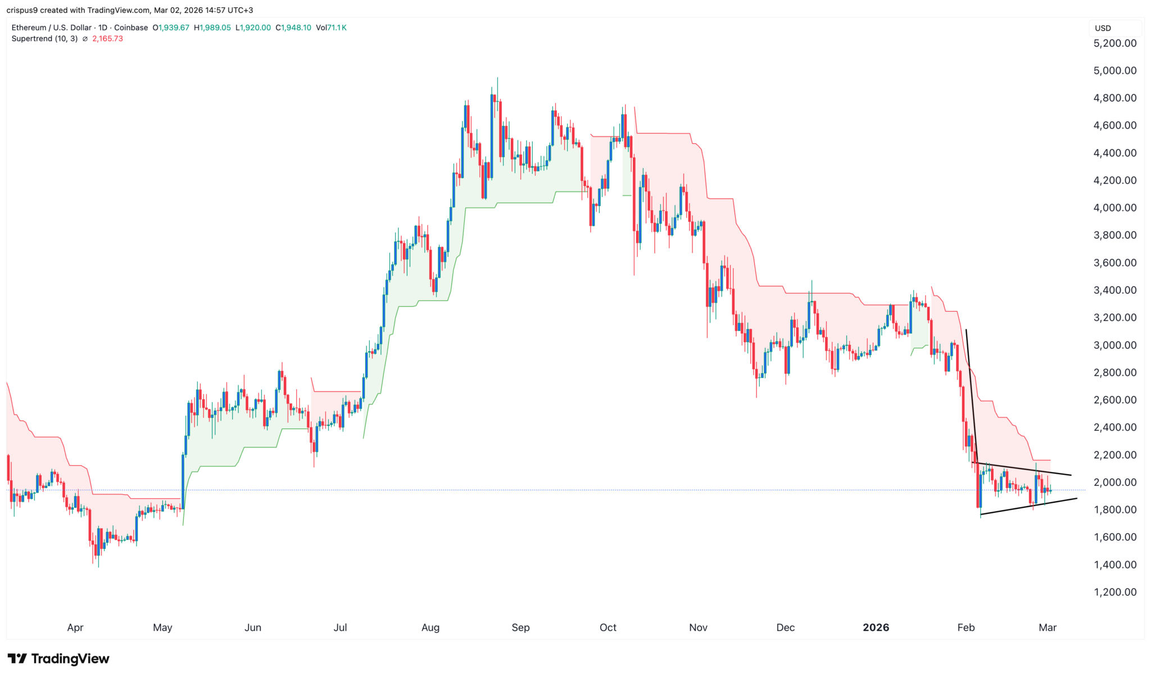Click the Feb label on the time axis

(966, 627)
